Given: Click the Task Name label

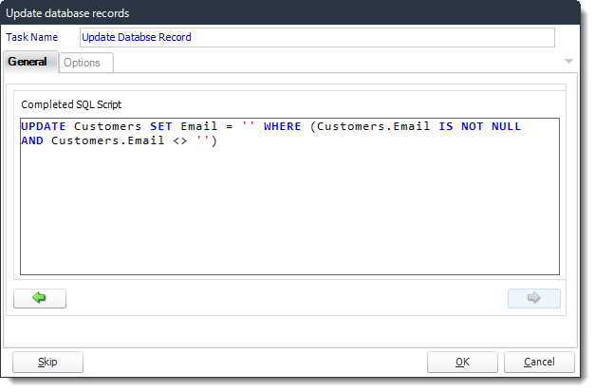Looking at the screenshot, I should coord(32,38).
